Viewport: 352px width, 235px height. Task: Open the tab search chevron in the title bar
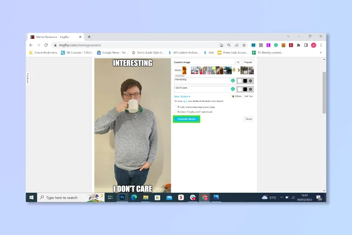(x=289, y=36)
